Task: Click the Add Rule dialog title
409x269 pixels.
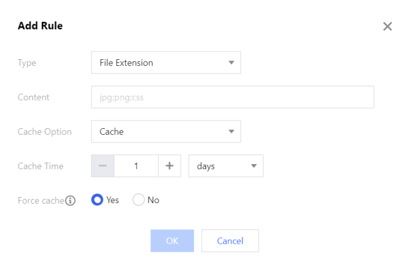Action: (x=40, y=26)
